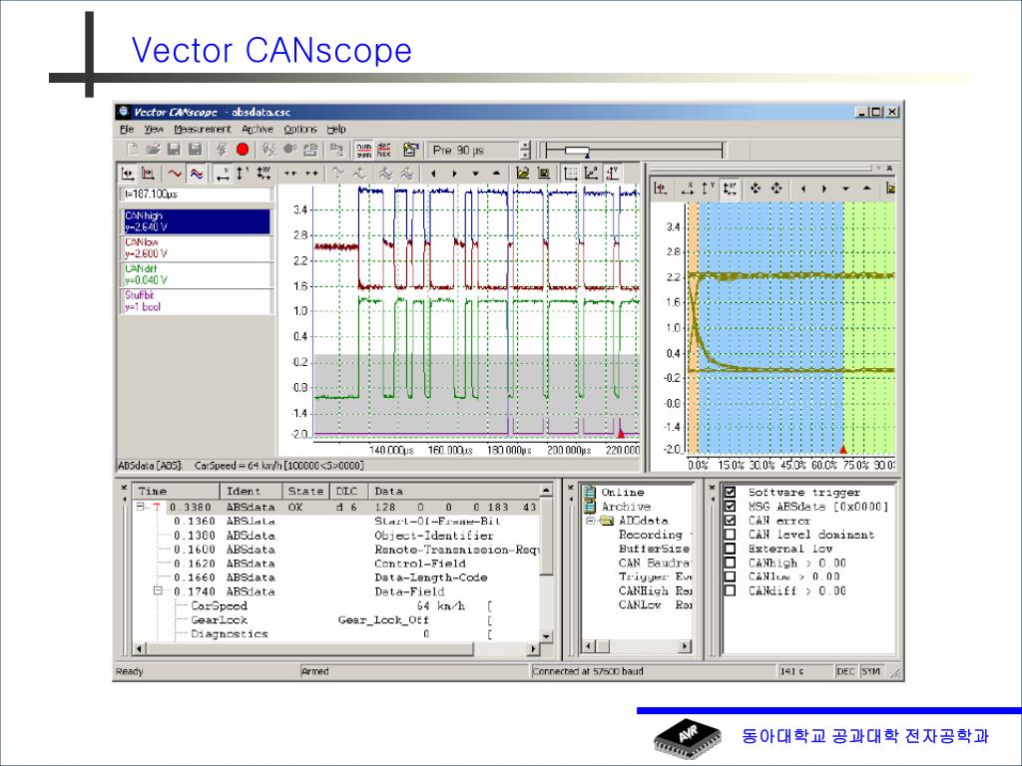Check the CANdiff > 0.00 condition
Viewport: 1022px width, 766px height.
pyautogui.click(x=730, y=590)
